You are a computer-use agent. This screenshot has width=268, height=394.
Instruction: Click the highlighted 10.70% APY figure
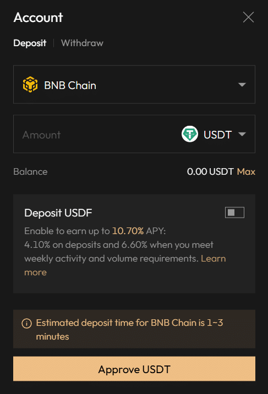[128, 231]
